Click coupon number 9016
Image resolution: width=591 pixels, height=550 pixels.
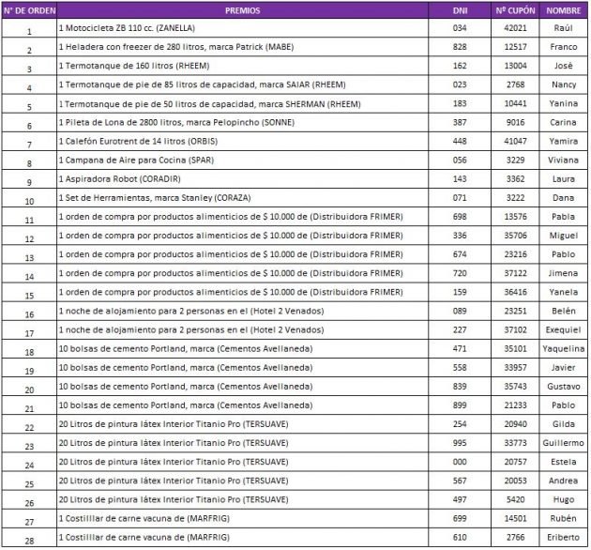coord(515,122)
